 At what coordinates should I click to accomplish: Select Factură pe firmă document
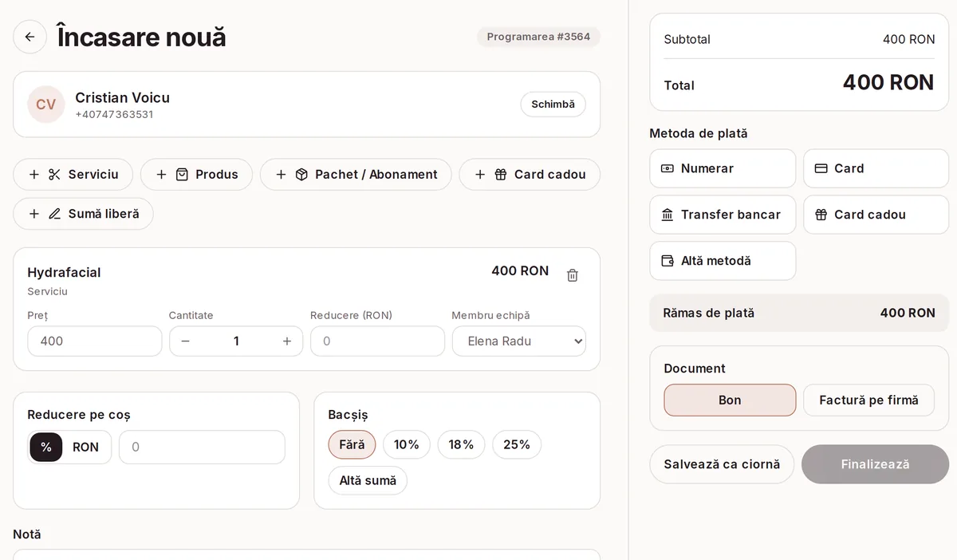coord(868,400)
